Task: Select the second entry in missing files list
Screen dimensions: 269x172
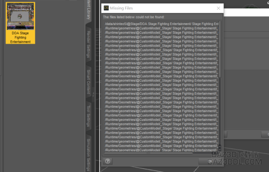Action: (161, 28)
